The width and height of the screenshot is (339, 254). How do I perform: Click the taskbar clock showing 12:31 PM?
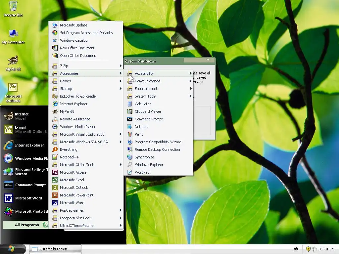pyautogui.click(x=327, y=249)
